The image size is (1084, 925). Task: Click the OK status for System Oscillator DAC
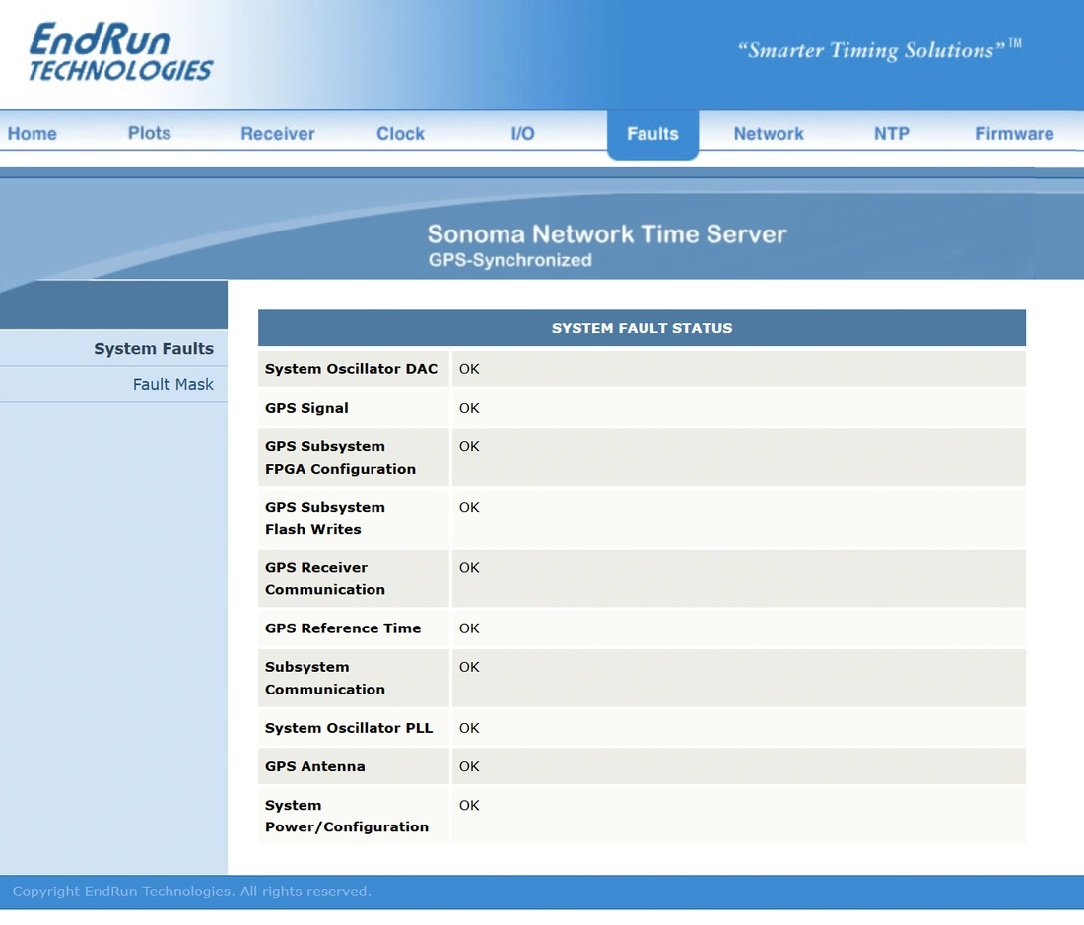click(x=469, y=368)
